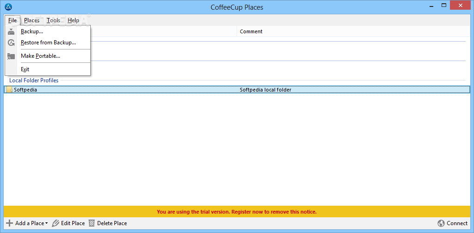Open the Places menu
Screen dimensions: 474x233
(x=32, y=20)
